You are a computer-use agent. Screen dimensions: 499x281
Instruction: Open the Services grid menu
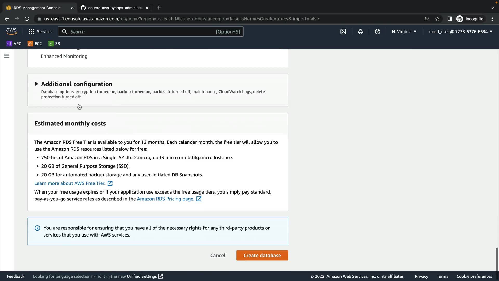coord(41,31)
